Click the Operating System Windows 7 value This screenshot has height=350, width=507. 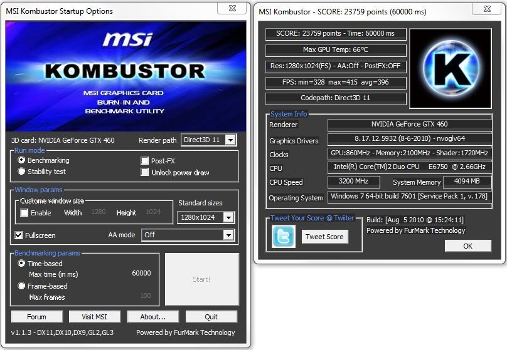pyautogui.click(x=410, y=197)
